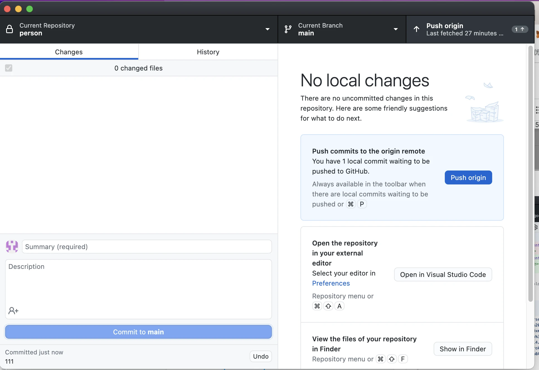Viewport: 539px width, 370px height.
Task: Click the repository lock icon
Action: coord(9,29)
